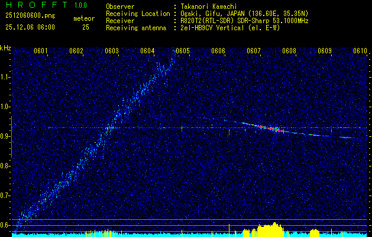The height and width of the screenshot is (237, 372).
Task: Click the version number 1.0.0
Action: pos(80,5)
